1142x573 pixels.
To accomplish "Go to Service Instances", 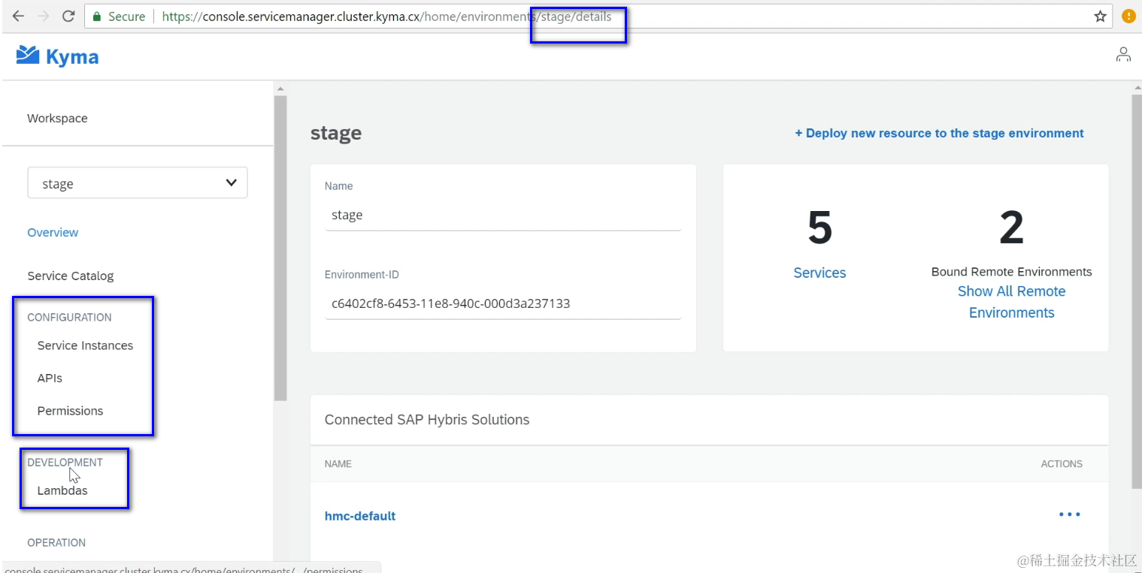I will [x=85, y=345].
